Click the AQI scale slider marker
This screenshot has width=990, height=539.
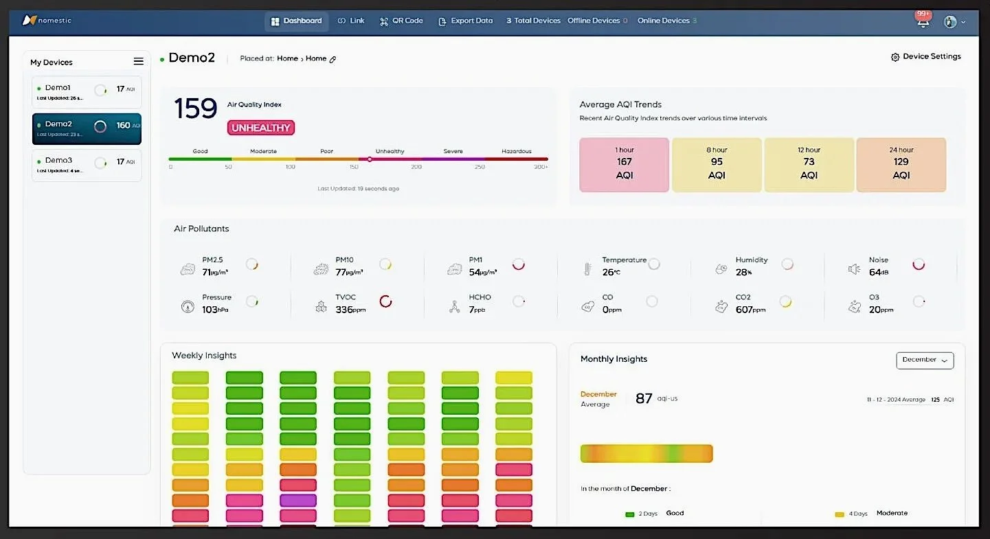click(370, 158)
